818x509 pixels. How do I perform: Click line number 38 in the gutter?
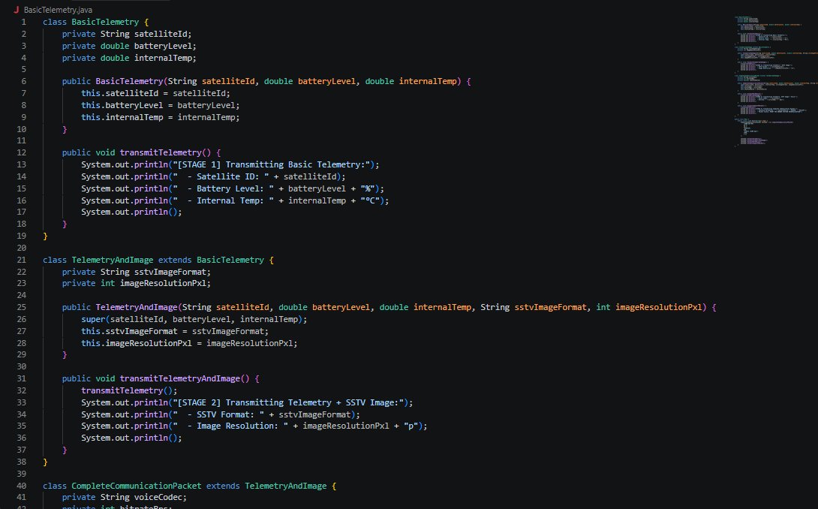22,462
